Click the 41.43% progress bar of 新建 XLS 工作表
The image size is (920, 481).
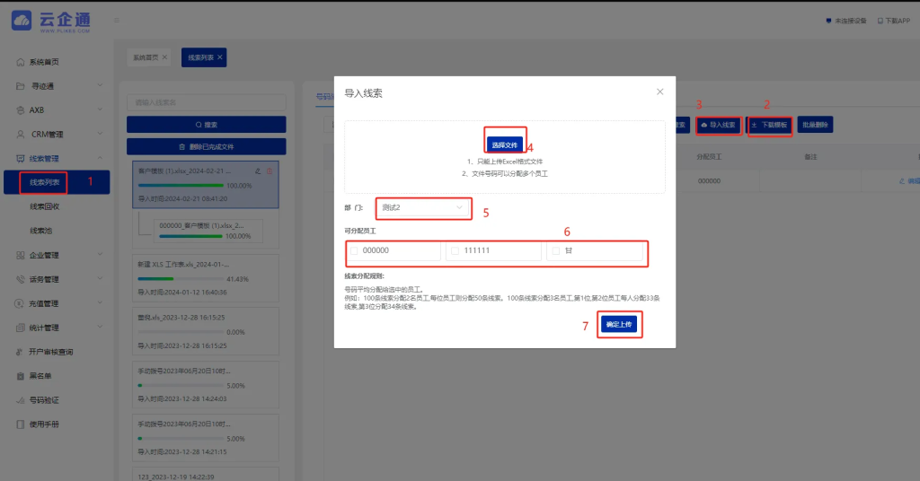(x=181, y=279)
